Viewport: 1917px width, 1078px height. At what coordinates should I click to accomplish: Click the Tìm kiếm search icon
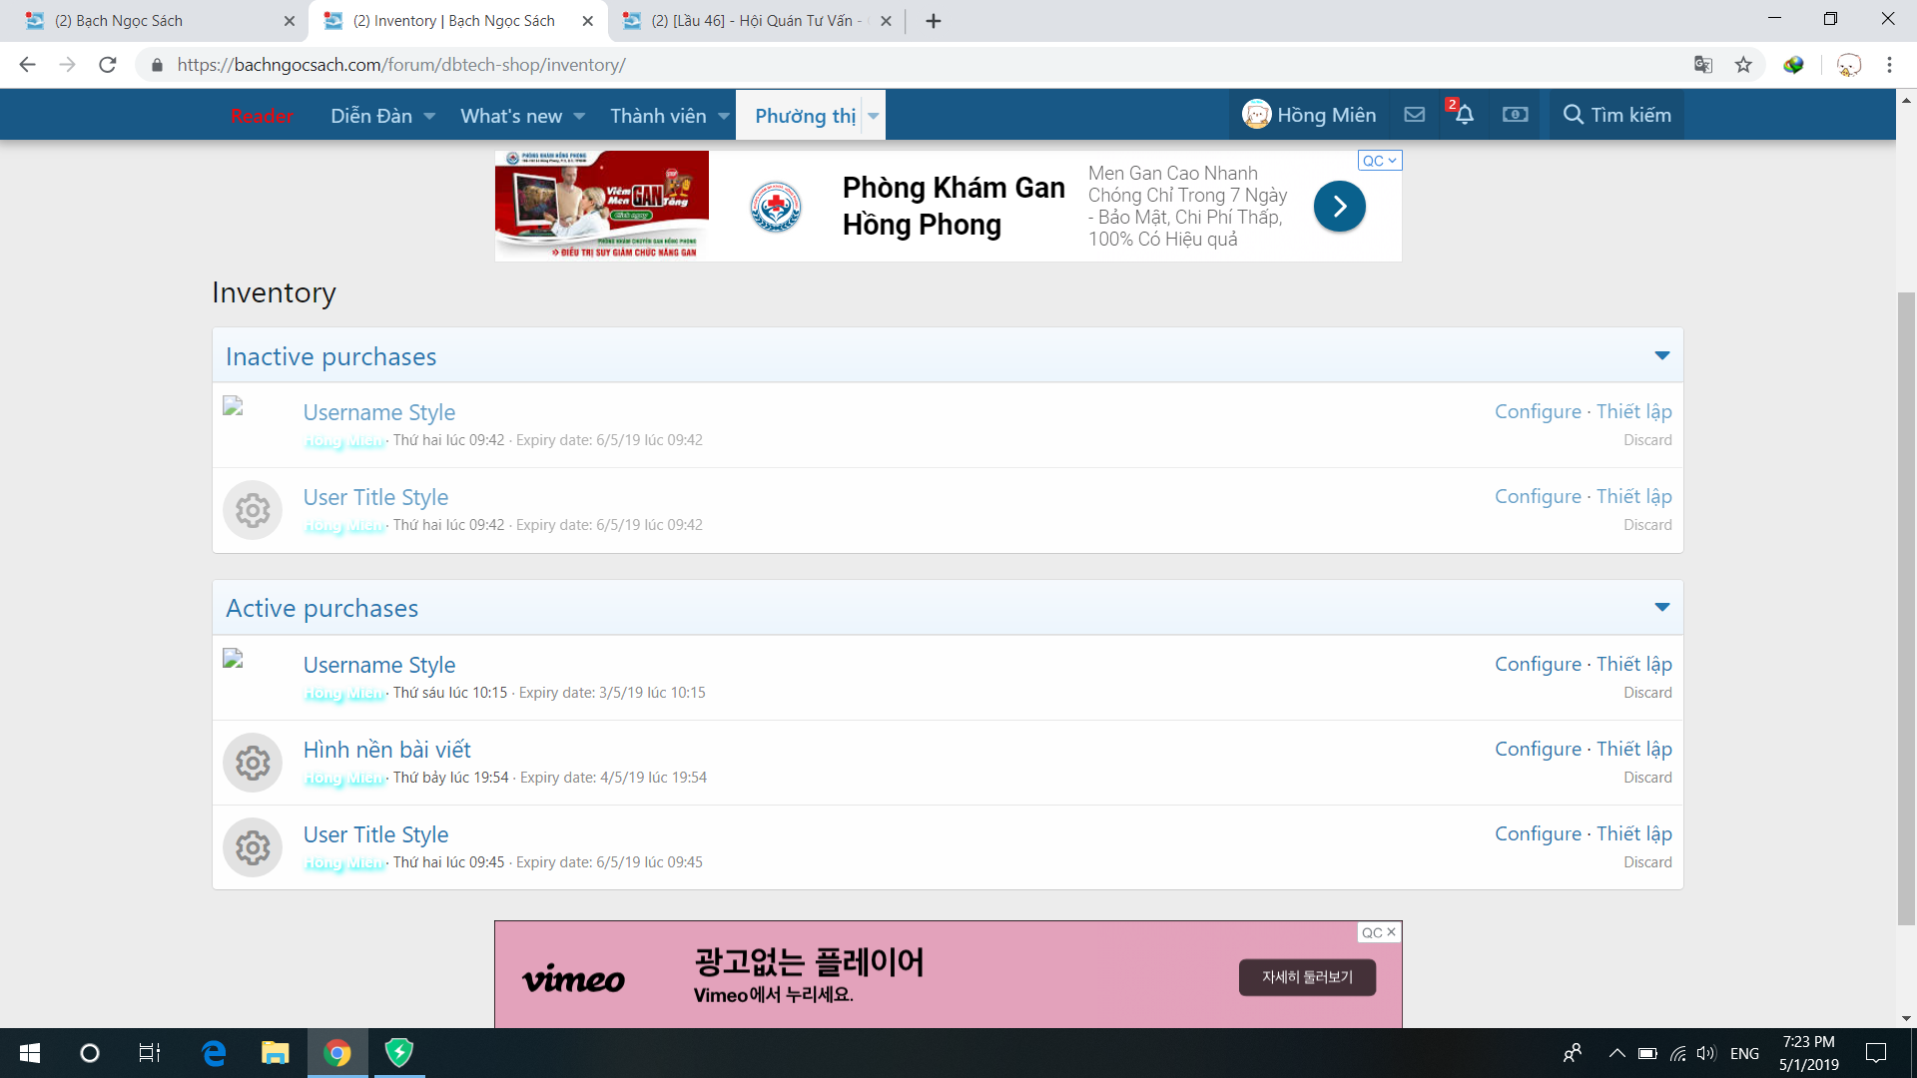point(1573,115)
